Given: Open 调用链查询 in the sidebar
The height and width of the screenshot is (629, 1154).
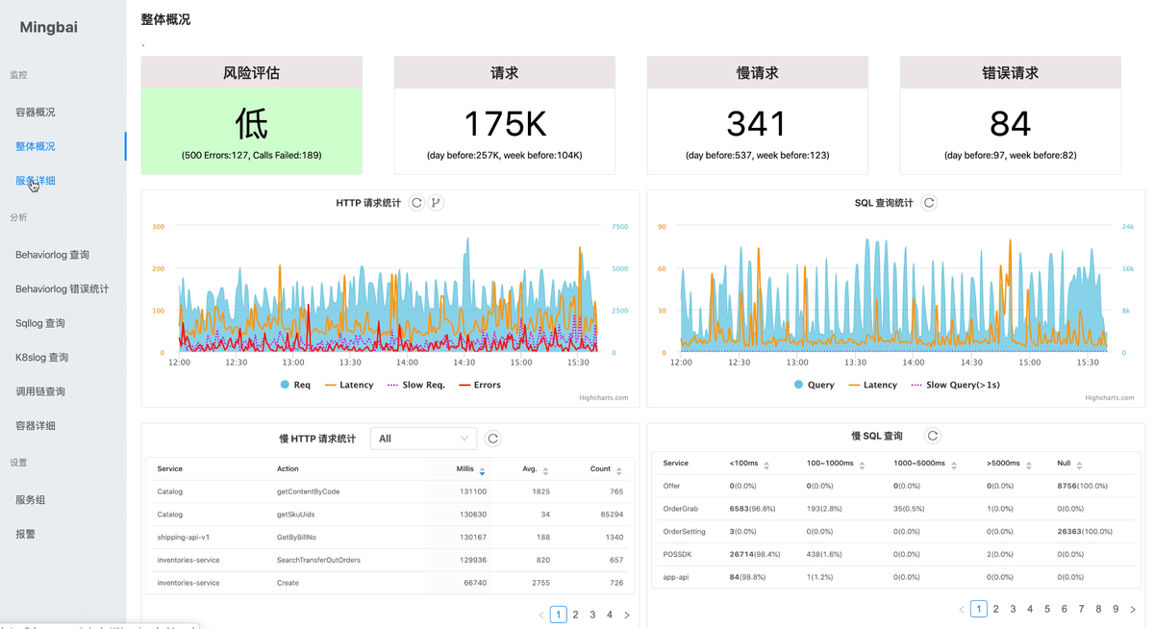Looking at the screenshot, I should 40,391.
